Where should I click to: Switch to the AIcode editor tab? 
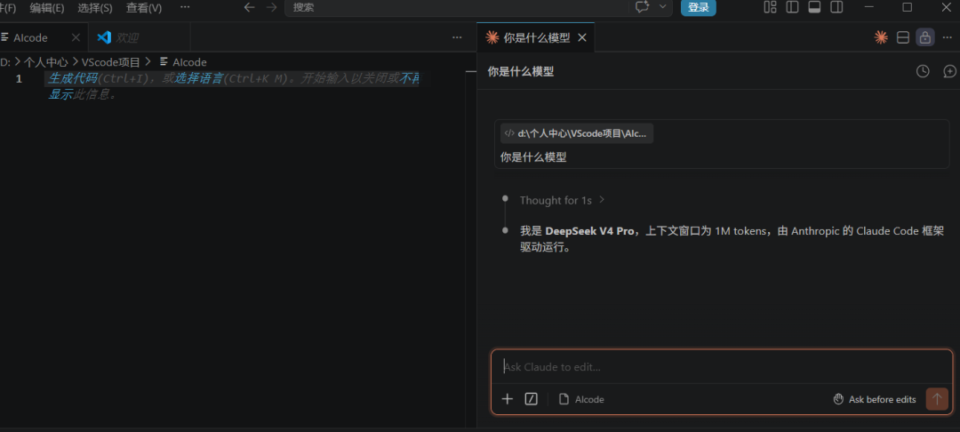pyautogui.click(x=30, y=37)
